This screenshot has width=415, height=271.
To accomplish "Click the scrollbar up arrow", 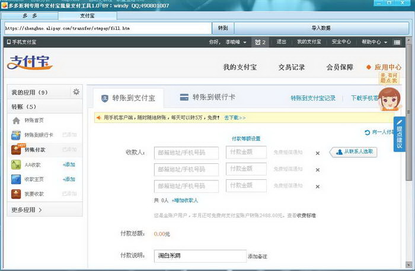I will (x=409, y=40).
